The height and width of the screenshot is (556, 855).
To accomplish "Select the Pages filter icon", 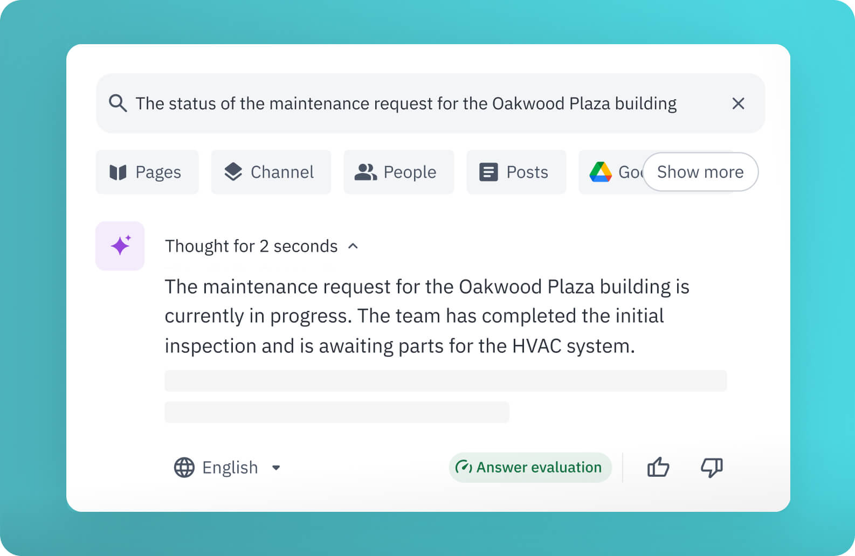I will 118,172.
